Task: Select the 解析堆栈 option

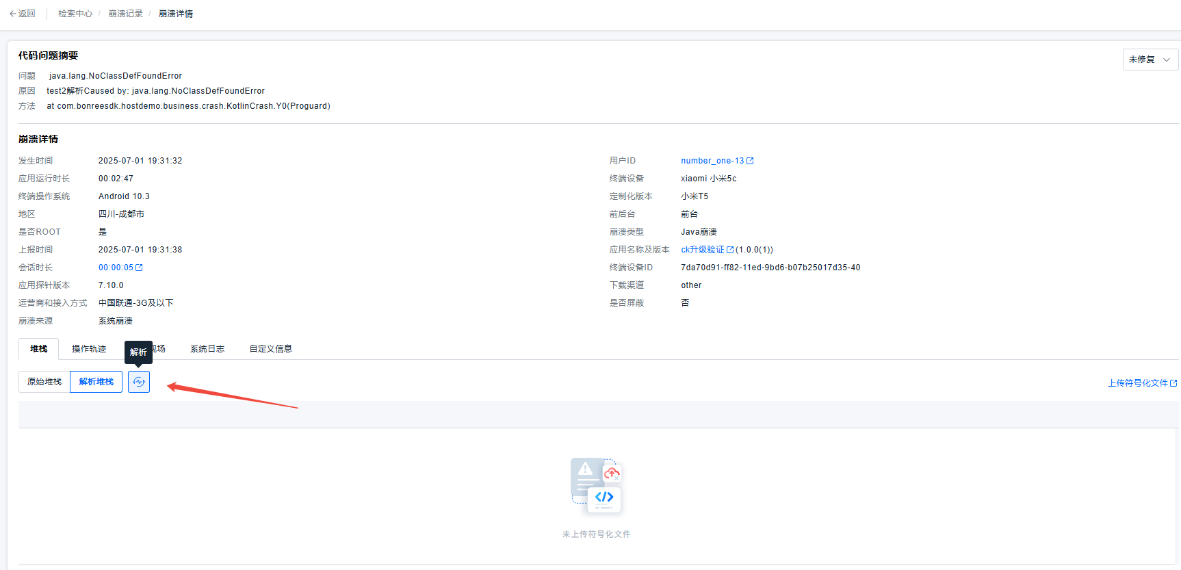Action: click(96, 382)
